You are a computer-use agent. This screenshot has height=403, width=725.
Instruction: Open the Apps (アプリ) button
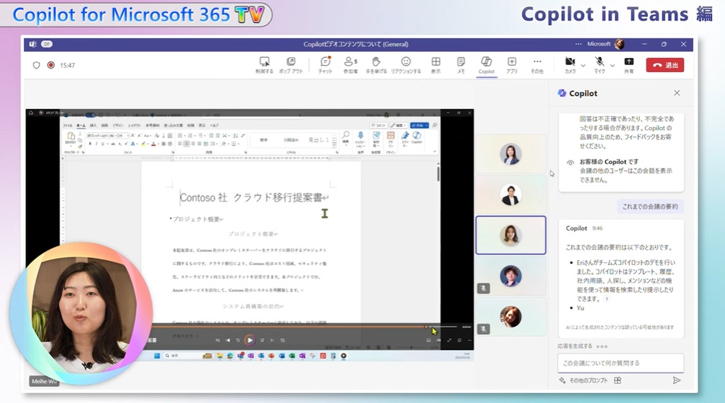511,65
